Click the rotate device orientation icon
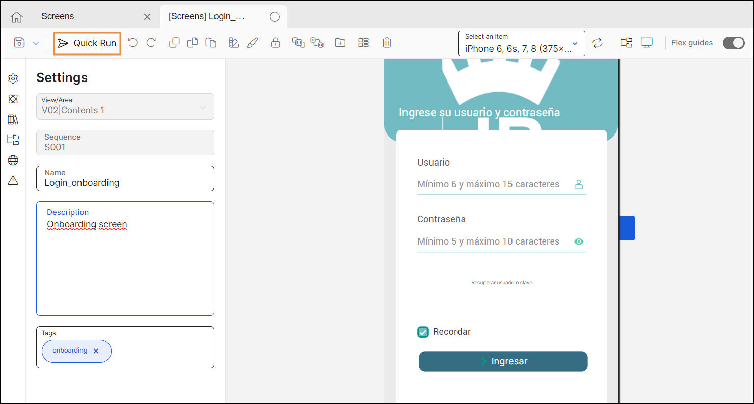 (x=597, y=43)
